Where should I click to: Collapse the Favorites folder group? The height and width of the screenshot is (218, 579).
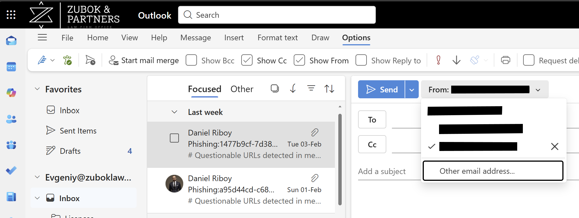click(x=37, y=89)
